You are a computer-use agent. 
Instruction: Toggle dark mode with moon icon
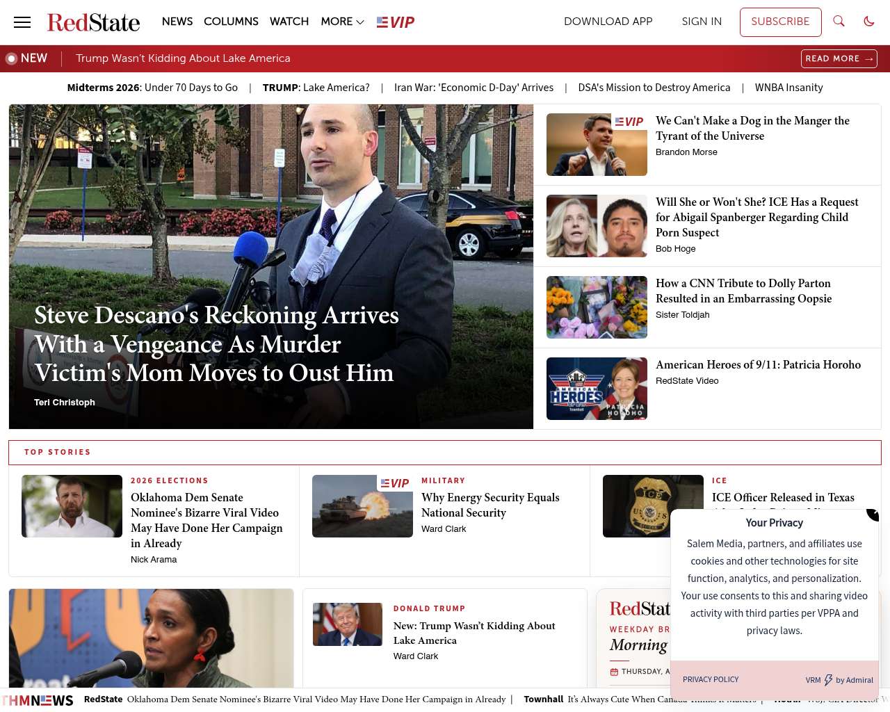(869, 22)
